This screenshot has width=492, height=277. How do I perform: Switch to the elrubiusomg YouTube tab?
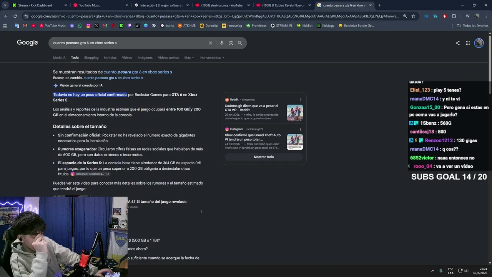tap(223, 5)
